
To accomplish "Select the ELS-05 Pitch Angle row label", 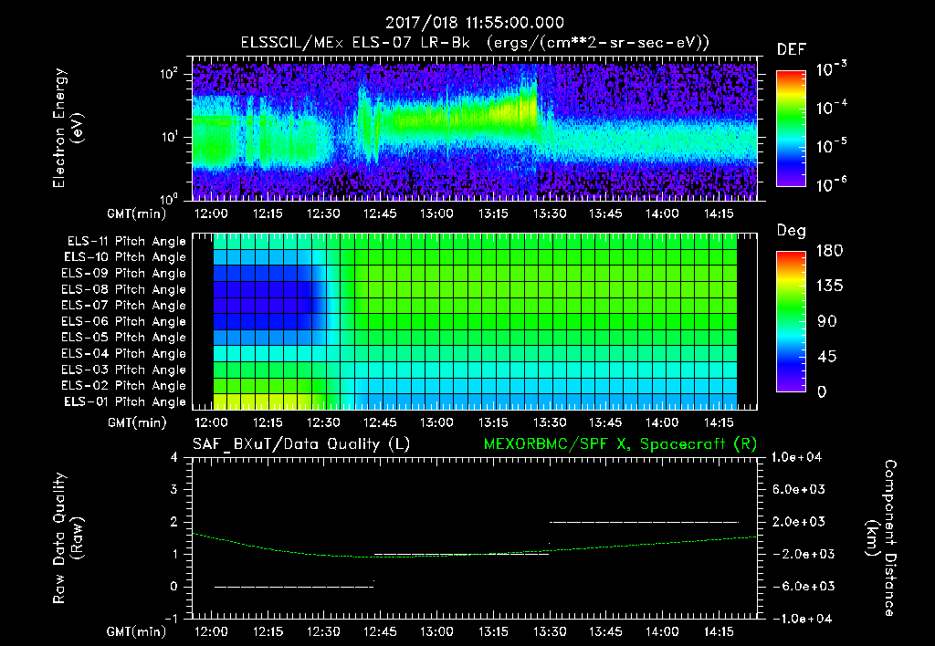I will coord(124,338).
